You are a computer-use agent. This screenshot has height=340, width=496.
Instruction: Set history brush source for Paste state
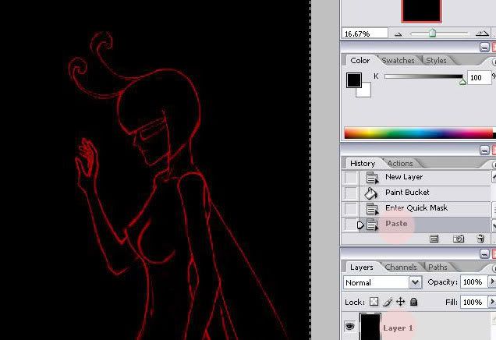tap(351, 225)
